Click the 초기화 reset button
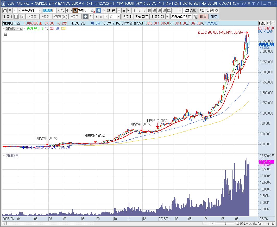 [x=128, y=17]
